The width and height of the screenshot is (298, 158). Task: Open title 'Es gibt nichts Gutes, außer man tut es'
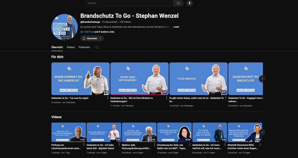[197, 100]
